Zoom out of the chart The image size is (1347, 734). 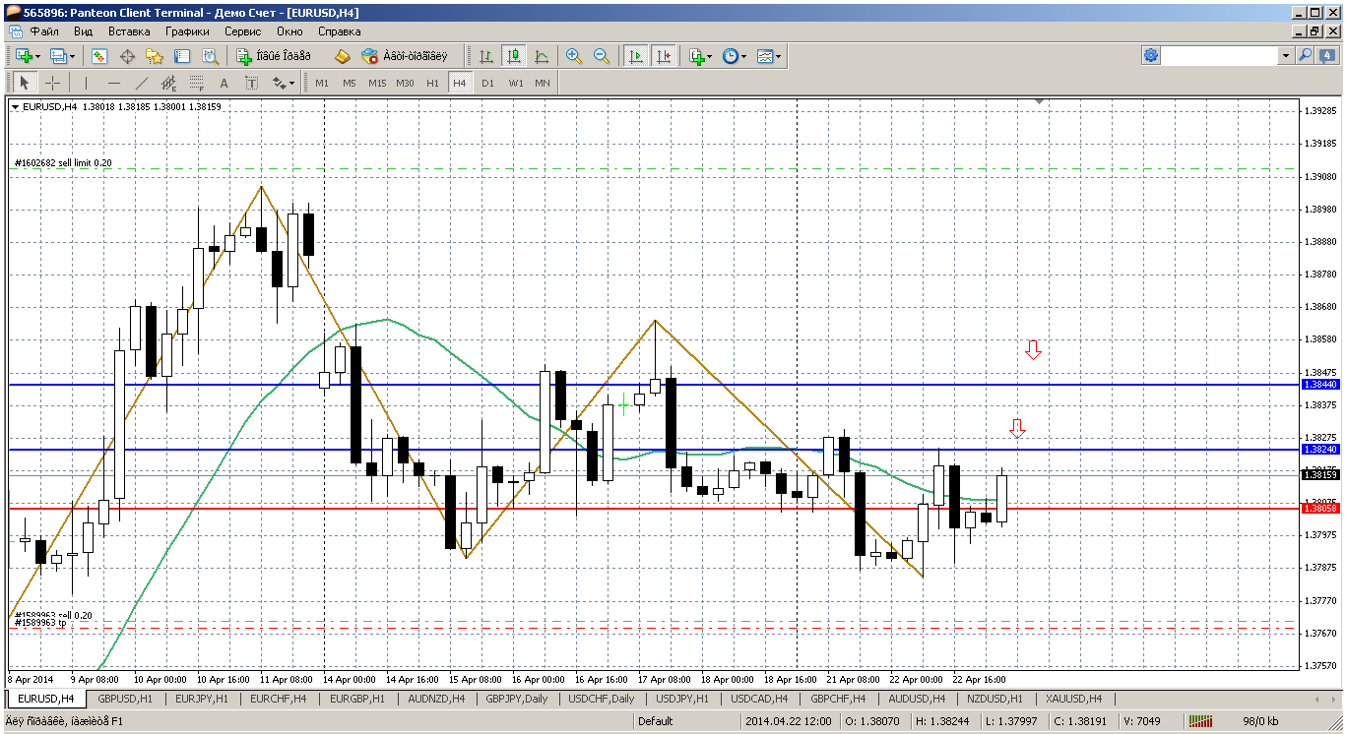(x=602, y=56)
